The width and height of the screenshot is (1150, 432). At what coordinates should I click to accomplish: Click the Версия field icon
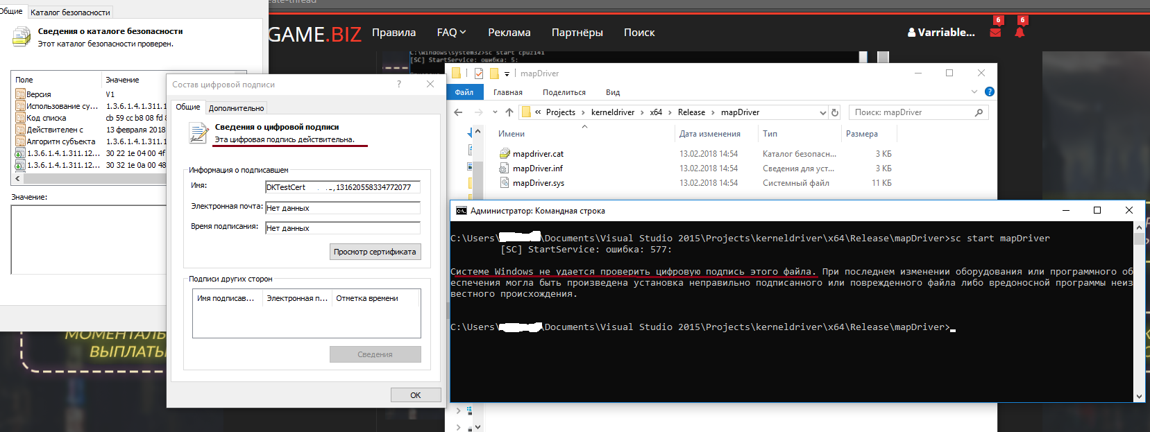(20, 94)
